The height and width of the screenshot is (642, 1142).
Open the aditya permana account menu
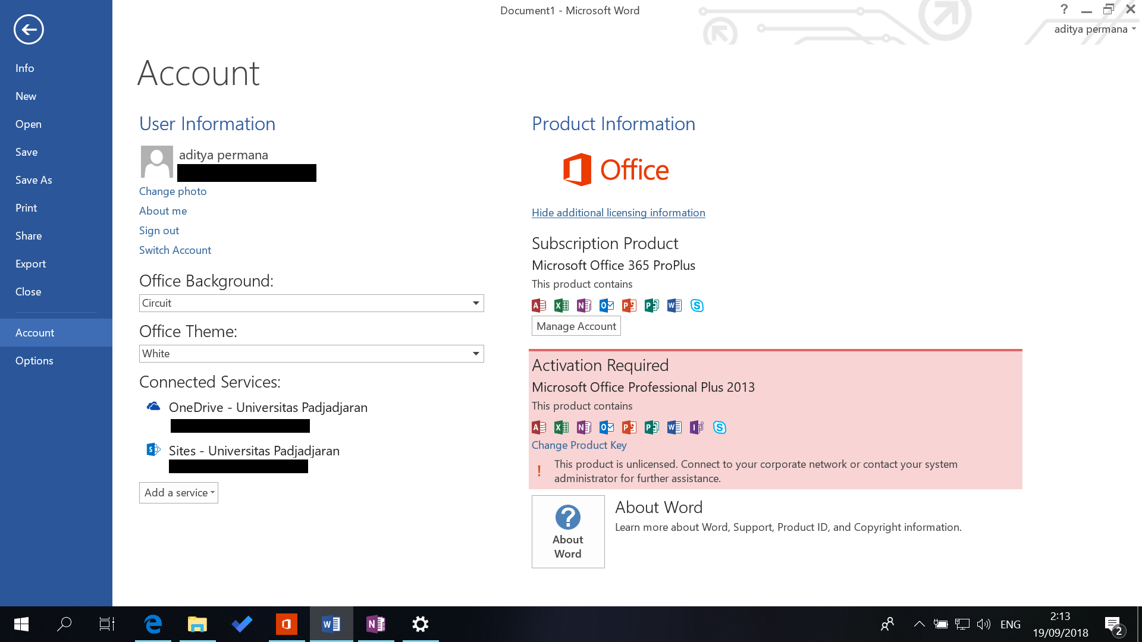(x=1094, y=29)
